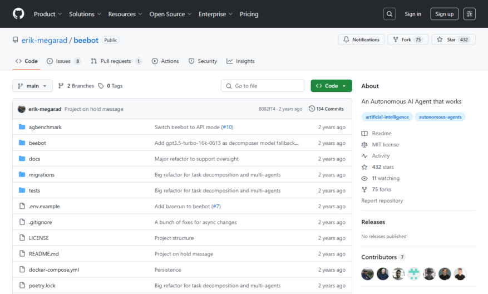Click the fork icon beside 75 forks
The image size is (488, 294).
tap(364, 189)
